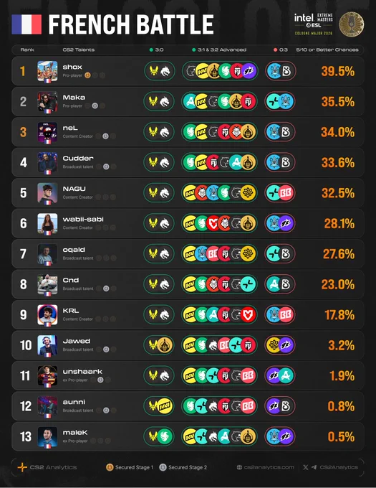This screenshot has width=376, height=488.
Task: Click the CS2 Analytics logo in footer
Action: point(22,467)
